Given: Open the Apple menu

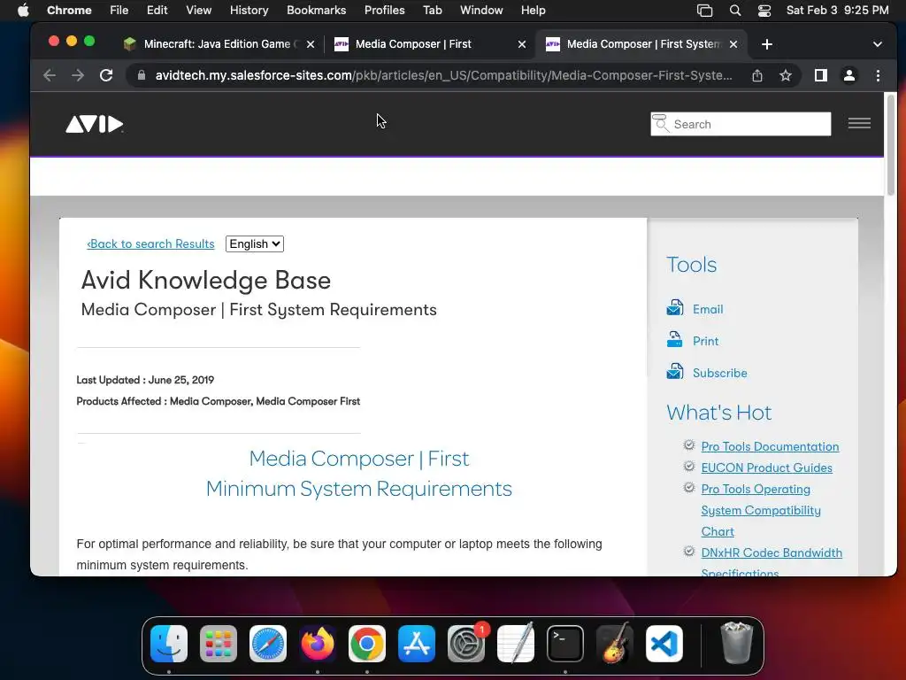Looking at the screenshot, I should [x=23, y=11].
